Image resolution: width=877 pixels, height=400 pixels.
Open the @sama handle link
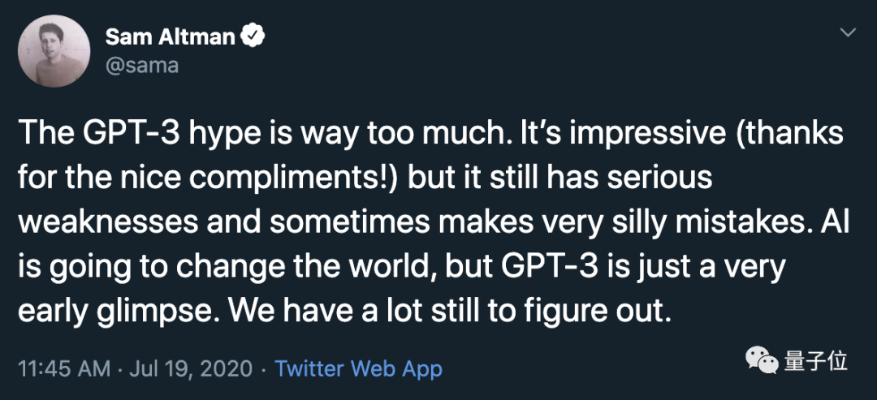coord(141,65)
